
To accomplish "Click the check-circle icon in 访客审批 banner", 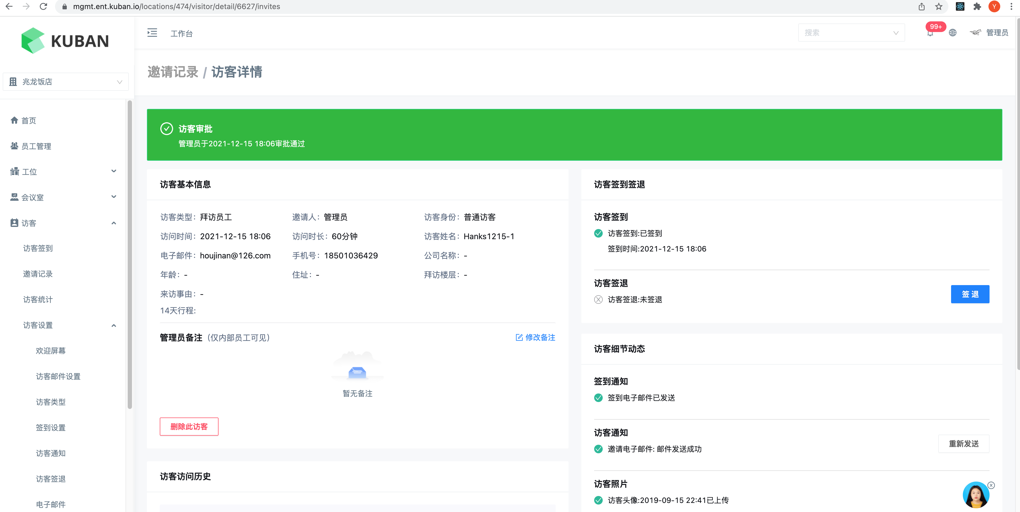I will (166, 129).
